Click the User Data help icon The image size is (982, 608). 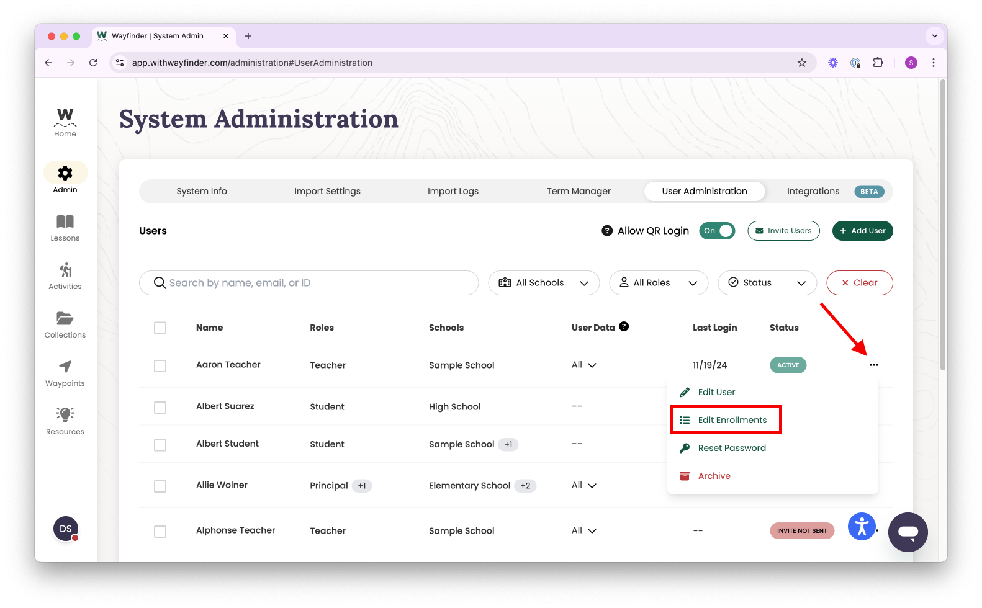click(624, 326)
